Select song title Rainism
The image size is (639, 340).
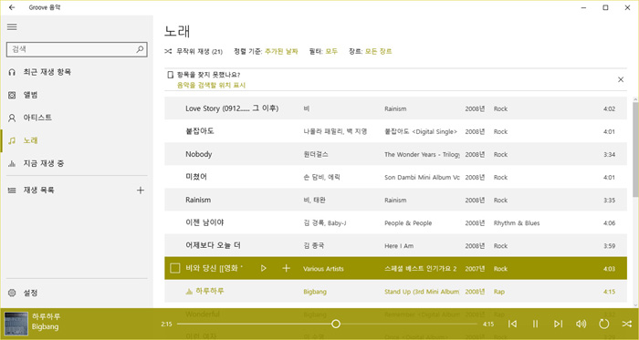tap(198, 201)
